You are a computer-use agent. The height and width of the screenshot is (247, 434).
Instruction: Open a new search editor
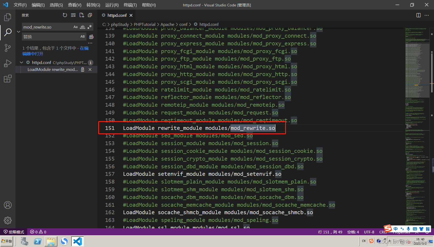pyautogui.click(x=82, y=15)
